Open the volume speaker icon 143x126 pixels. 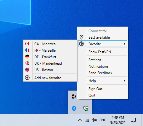94,120
